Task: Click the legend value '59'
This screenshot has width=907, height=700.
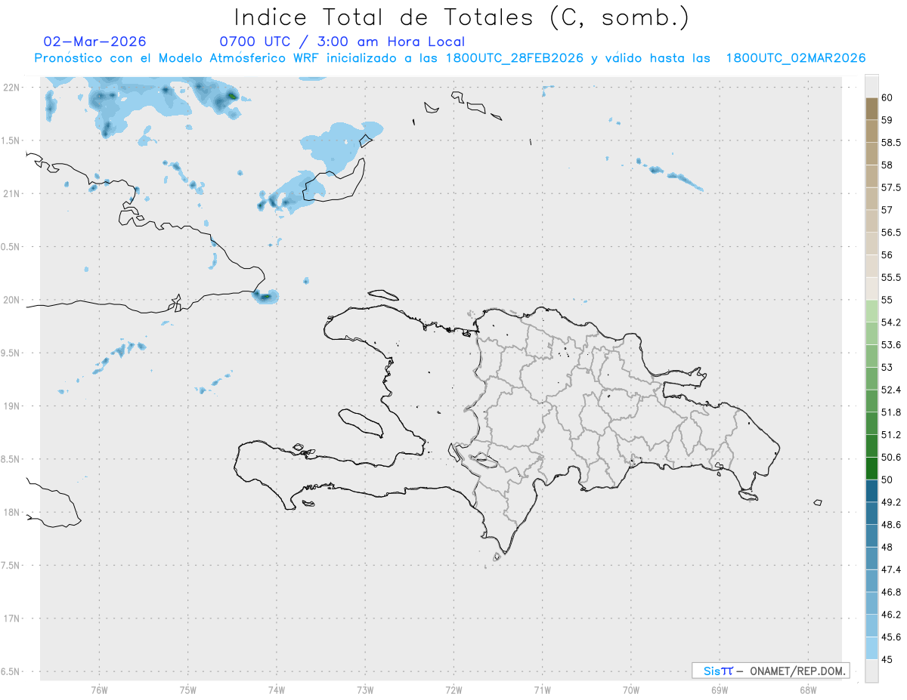Action: tap(887, 119)
